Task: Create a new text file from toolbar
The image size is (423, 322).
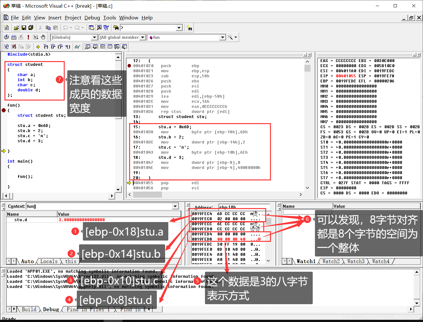Action: click(6, 28)
